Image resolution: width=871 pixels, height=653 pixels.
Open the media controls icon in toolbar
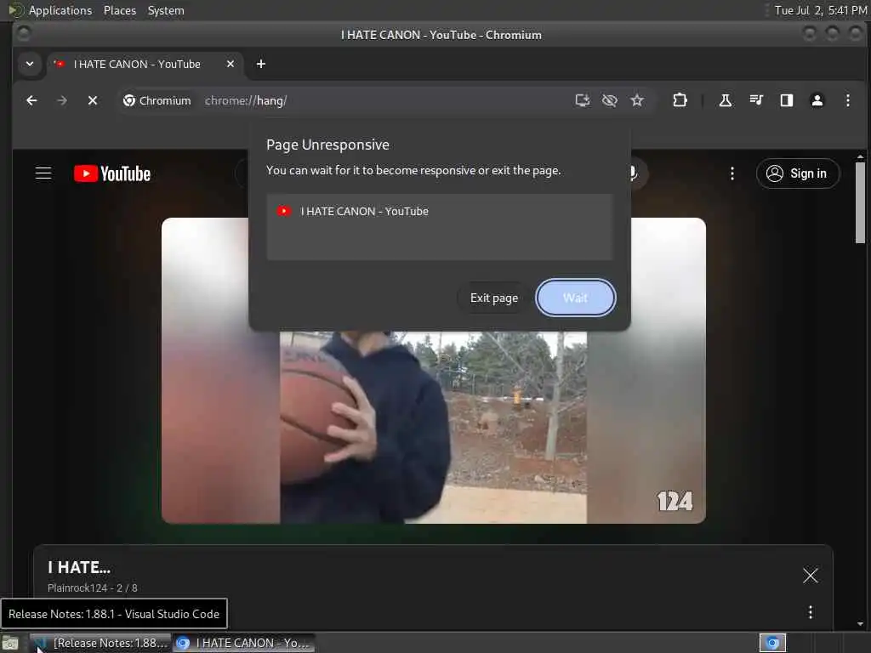pos(756,100)
